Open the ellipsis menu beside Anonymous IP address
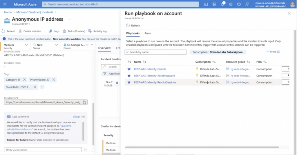 point(70,19)
